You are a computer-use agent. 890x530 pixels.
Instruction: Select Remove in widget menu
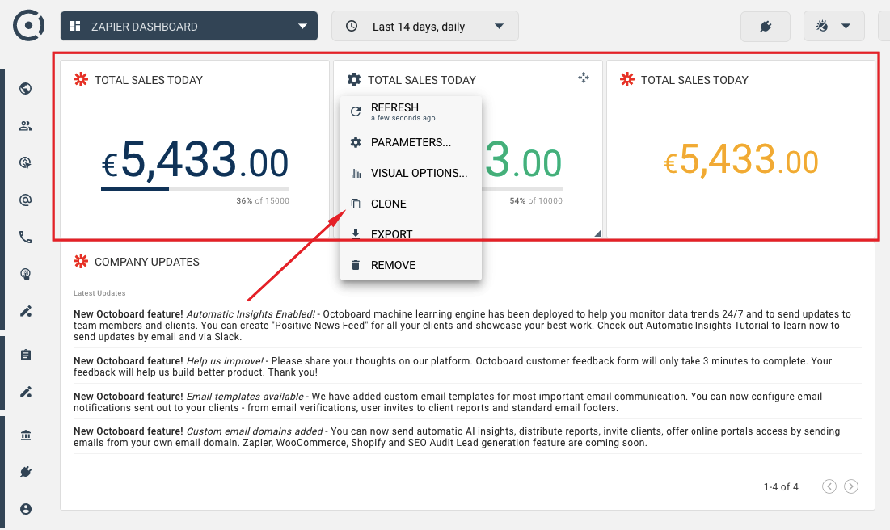411,265
